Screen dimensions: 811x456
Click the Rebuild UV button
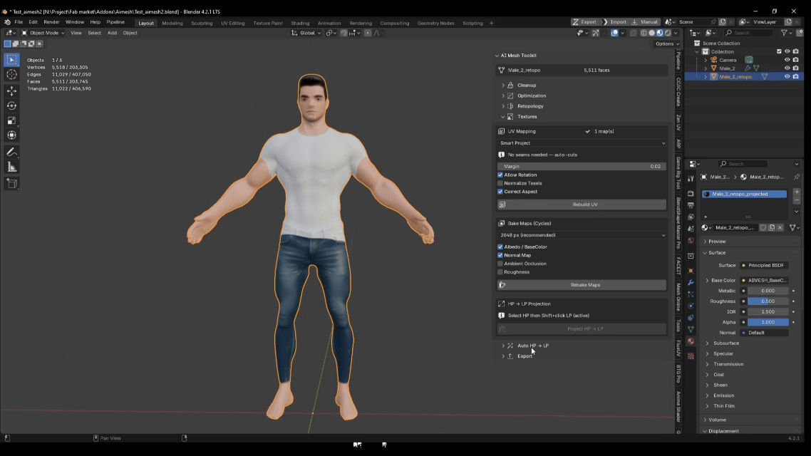click(x=582, y=204)
